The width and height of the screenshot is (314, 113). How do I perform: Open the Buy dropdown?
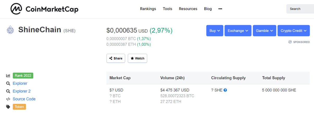click(x=215, y=31)
